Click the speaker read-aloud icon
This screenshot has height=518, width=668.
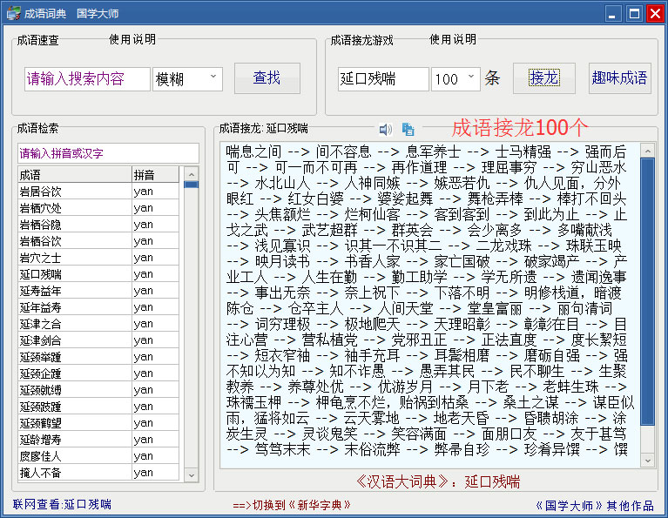click(x=386, y=130)
